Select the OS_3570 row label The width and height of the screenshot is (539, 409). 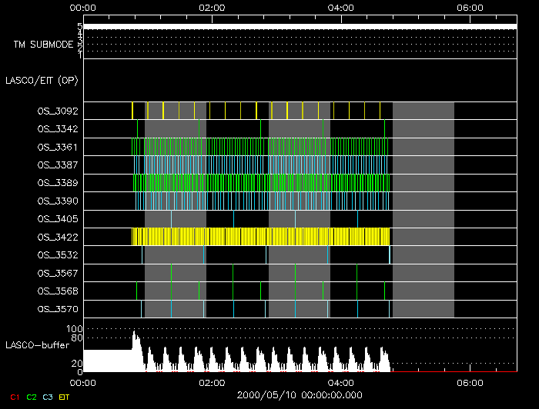point(58,309)
